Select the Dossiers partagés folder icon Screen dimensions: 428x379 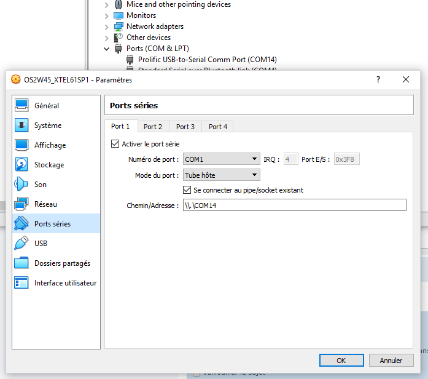21,263
